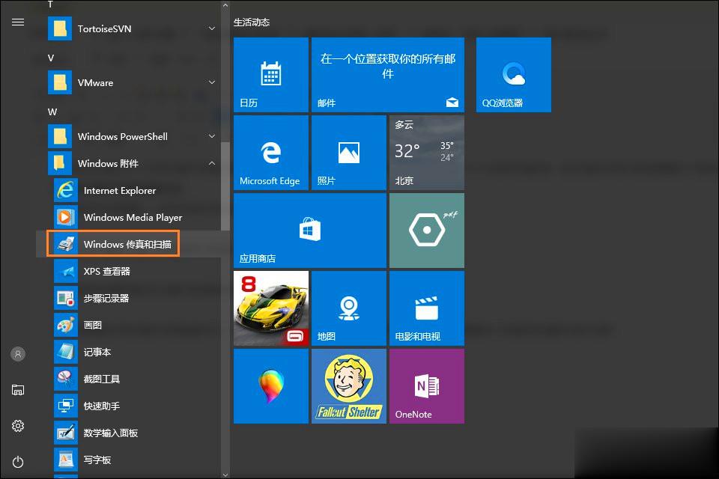
Task: Click scrollbar down arrow of app list
Action: 225,475
